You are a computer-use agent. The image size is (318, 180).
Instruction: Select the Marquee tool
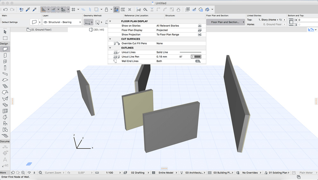(x=5, y=38)
